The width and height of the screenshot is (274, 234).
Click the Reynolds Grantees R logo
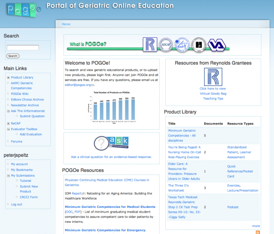coord(213,77)
